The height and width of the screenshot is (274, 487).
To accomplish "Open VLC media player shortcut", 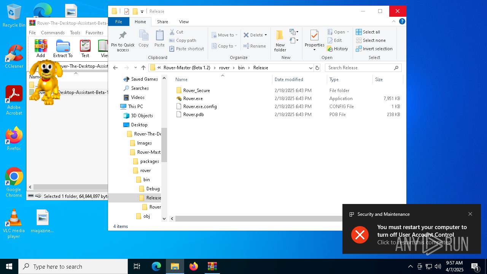I will 14,223.
